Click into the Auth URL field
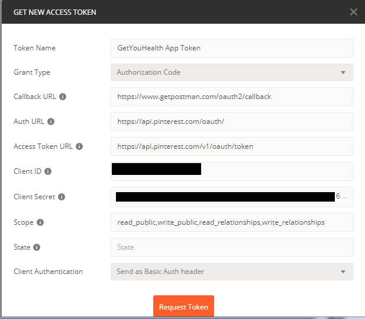Screen dimensions: 365x319 coord(232,122)
